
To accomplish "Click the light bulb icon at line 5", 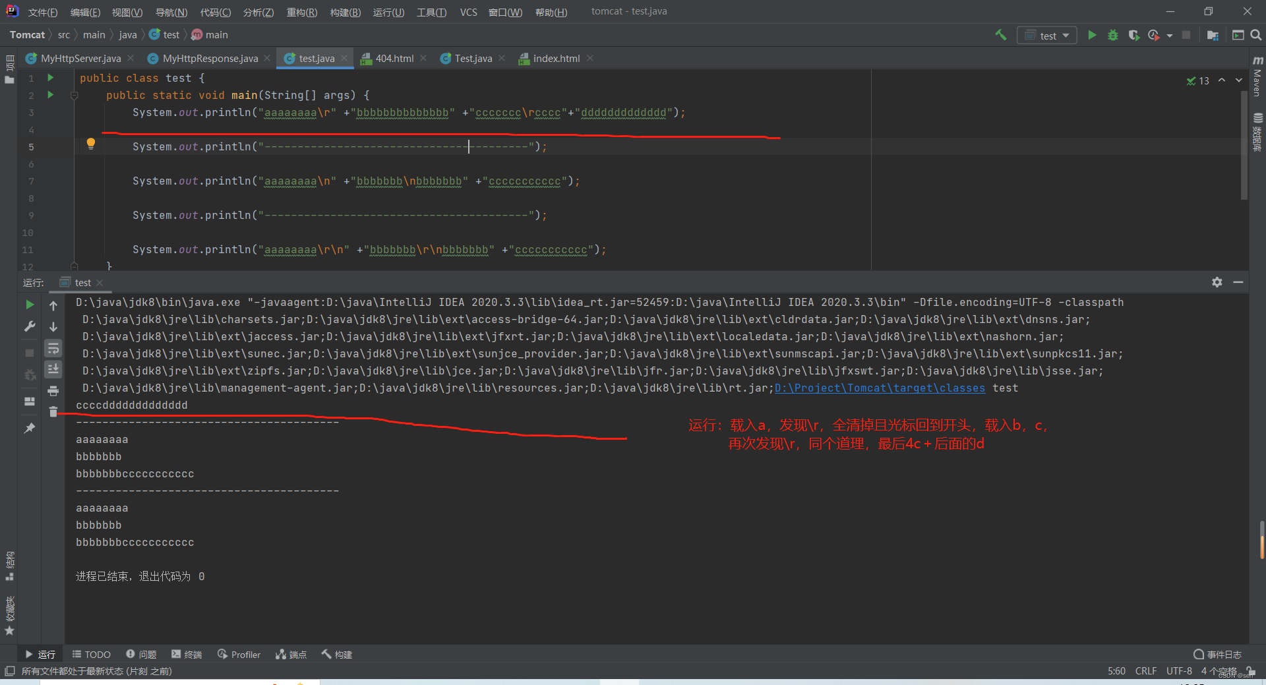I will point(90,144).
